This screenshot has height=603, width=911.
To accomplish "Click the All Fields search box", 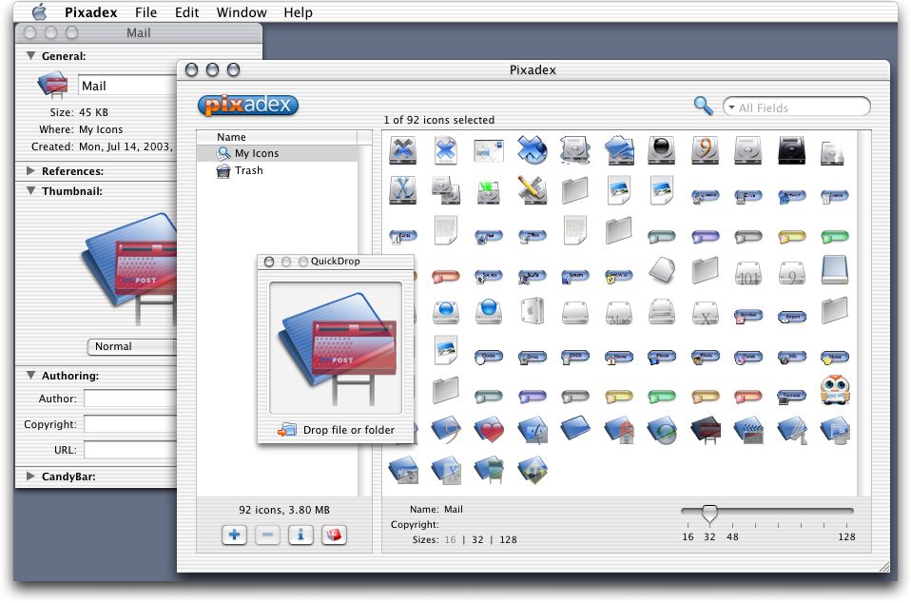I will [x=797, y=107].
